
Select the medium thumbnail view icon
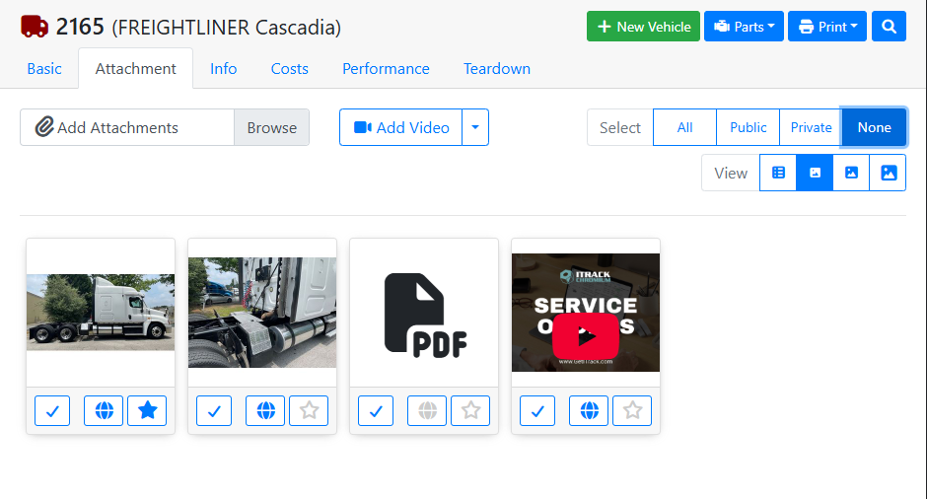click(x=851, y=173)
